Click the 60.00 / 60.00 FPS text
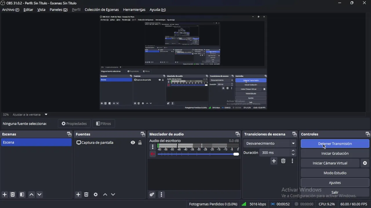Viewport: 371px width, 208px height. point(354,204)
